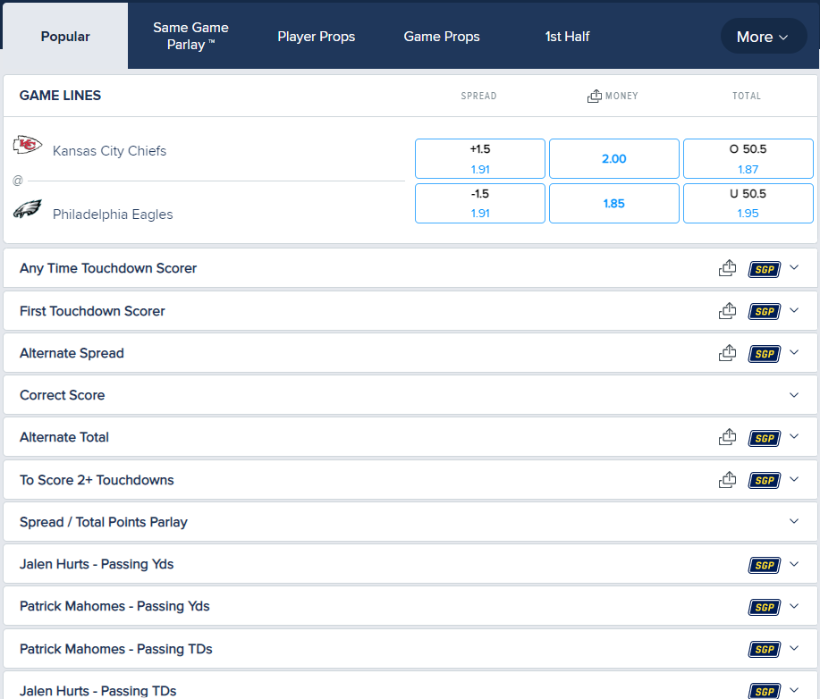Click the share icon beside To Score 2+ Touchdowns

click(x=727, y=479)
